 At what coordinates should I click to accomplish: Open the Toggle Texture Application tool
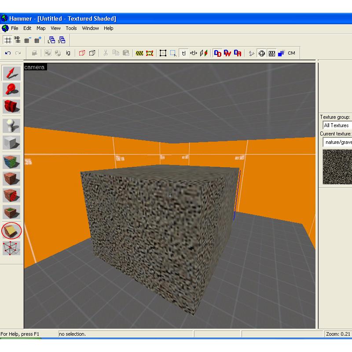[12, 161]
